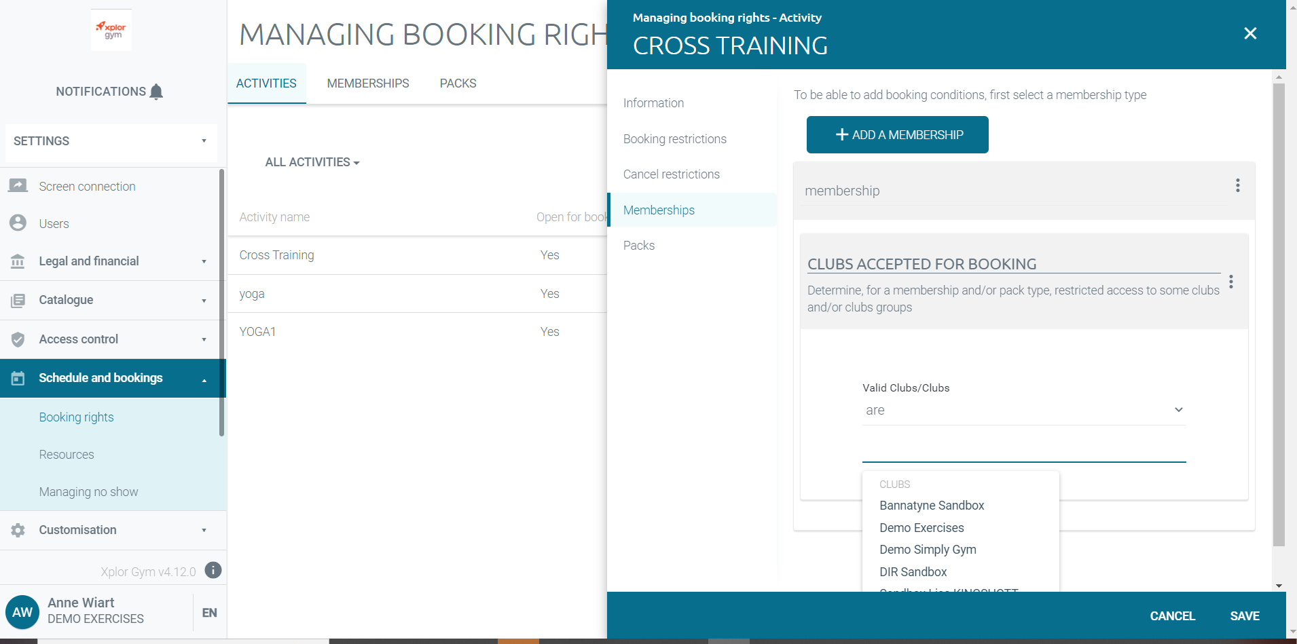1297x644 pixels.
Task: Click the AW user avatar
Action: click(x=22, y=612)
